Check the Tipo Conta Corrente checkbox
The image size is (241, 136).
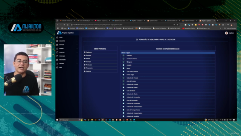click(x=124, y=71)
